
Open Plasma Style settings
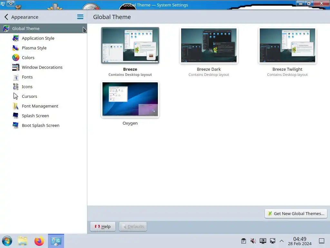pos(44,48)
